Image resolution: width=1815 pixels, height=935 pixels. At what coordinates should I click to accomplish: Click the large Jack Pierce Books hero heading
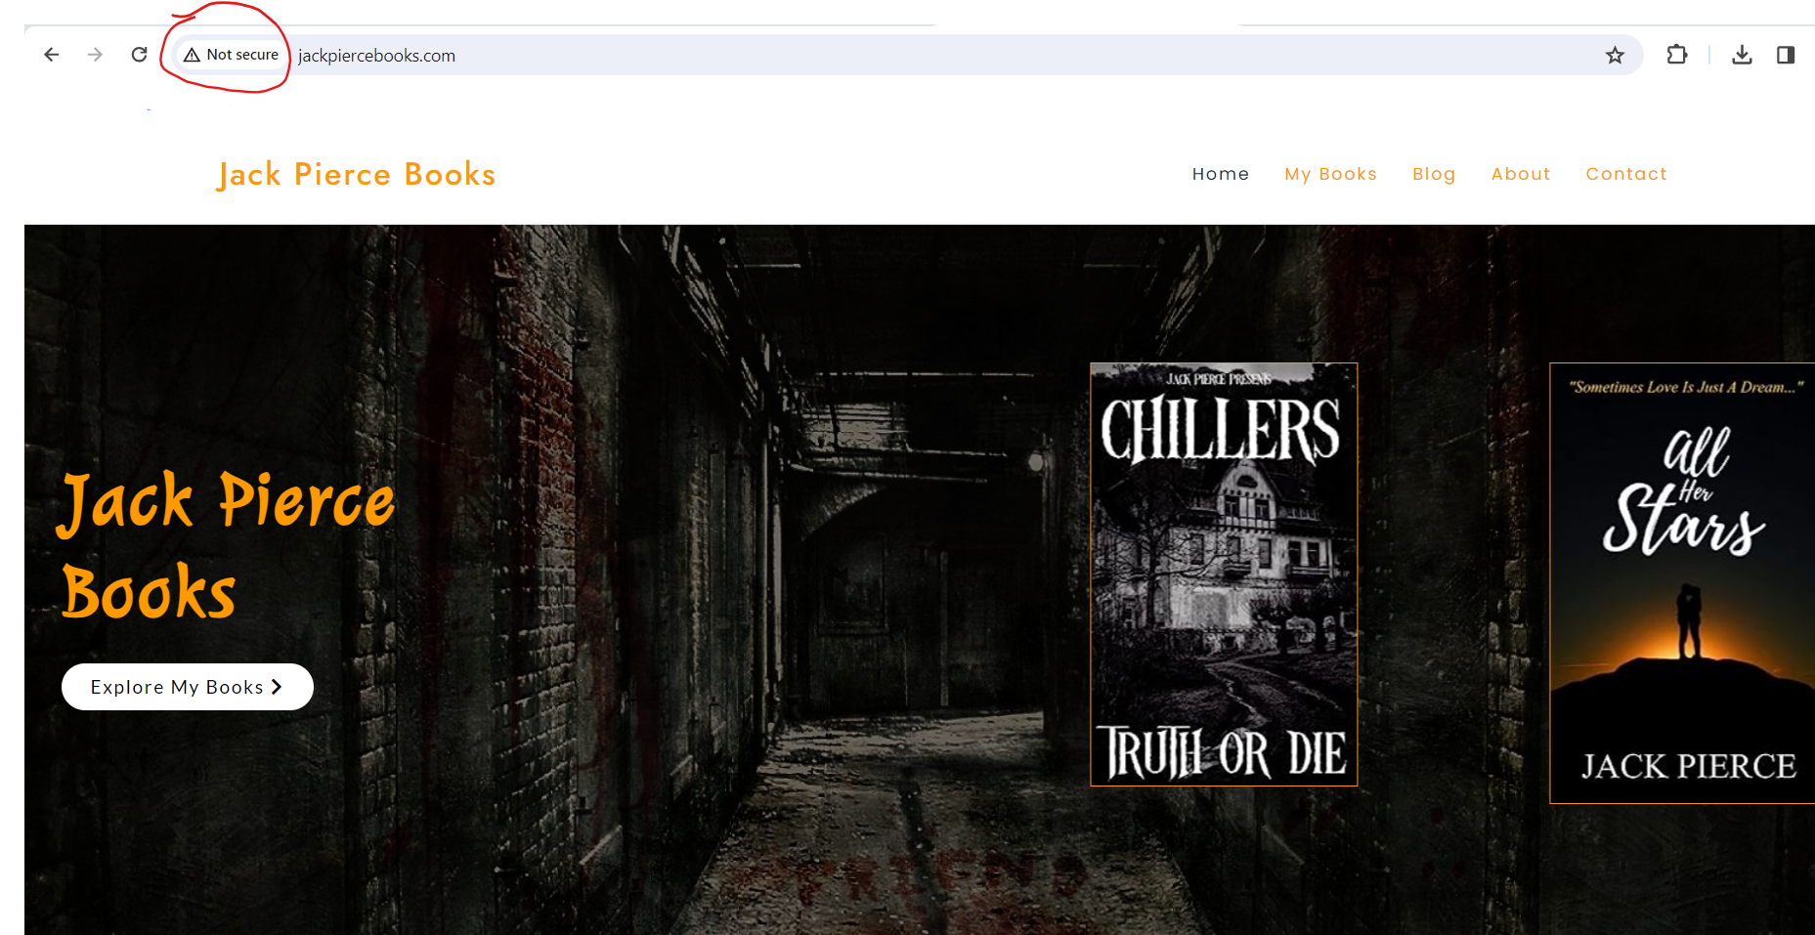click(228, 545)
